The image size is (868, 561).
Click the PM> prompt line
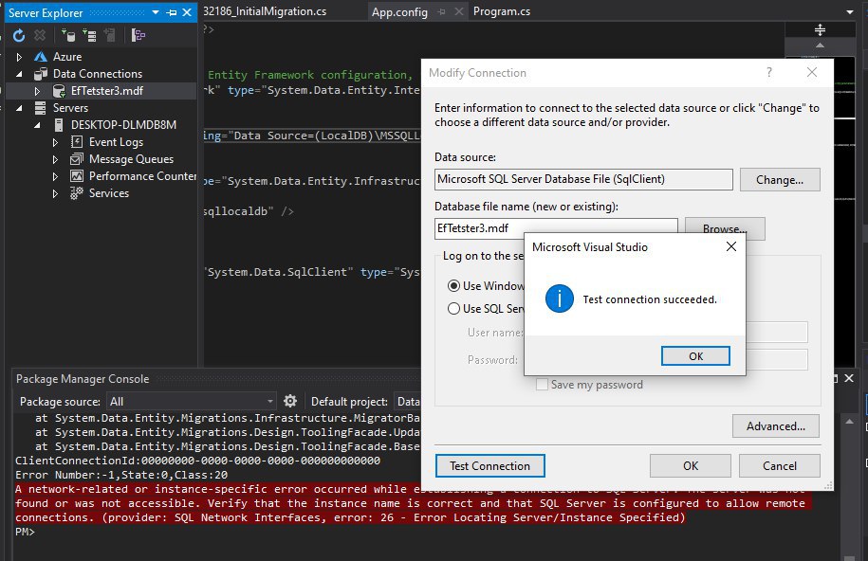tap(25, 532)
